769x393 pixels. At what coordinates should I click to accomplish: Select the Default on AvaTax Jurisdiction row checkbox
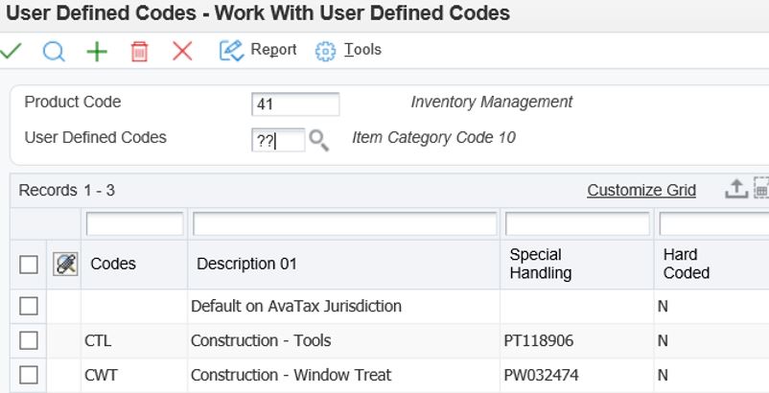click(x=29, y=307)
